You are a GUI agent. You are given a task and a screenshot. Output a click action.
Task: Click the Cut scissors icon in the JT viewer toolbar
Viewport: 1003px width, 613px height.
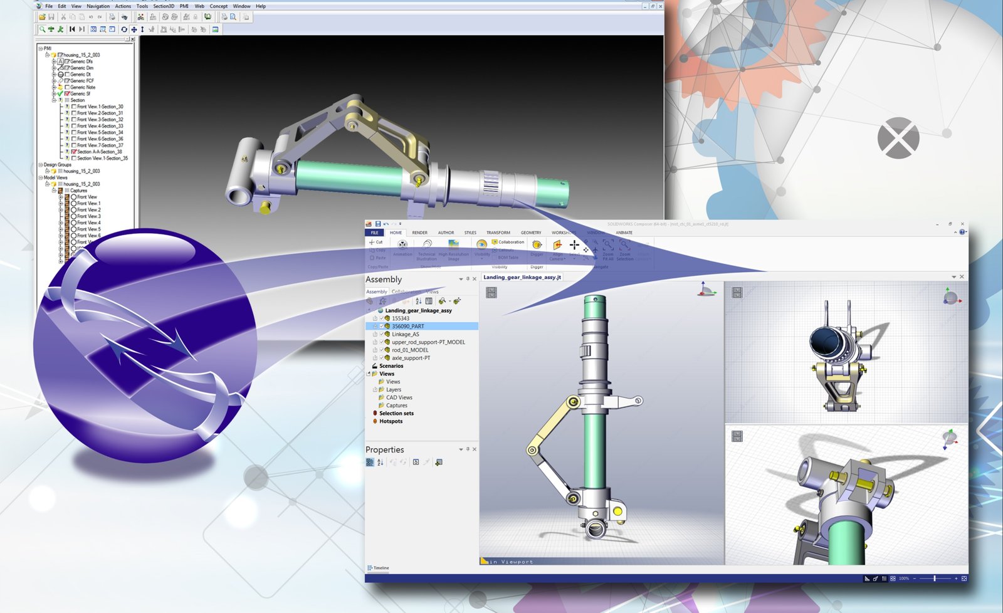coord(63,17)
